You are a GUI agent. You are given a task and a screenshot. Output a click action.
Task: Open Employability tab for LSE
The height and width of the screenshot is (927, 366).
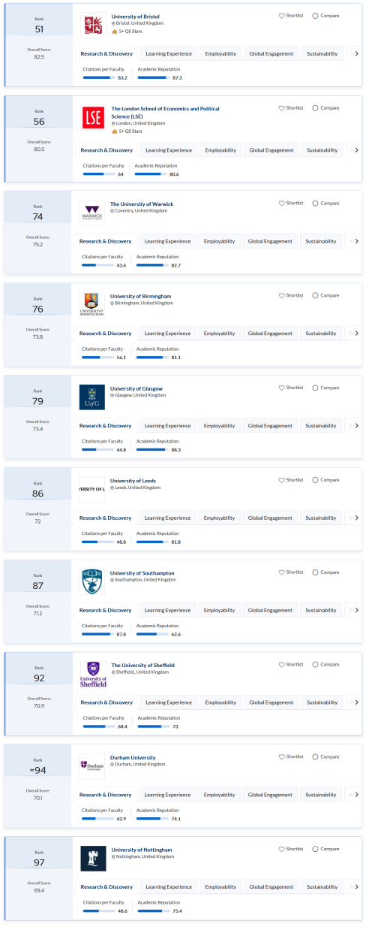coord(221,150)
